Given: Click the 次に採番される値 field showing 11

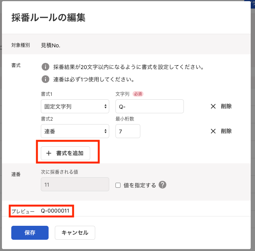Looking at the screenshot, I should click(x=75, y=184).
